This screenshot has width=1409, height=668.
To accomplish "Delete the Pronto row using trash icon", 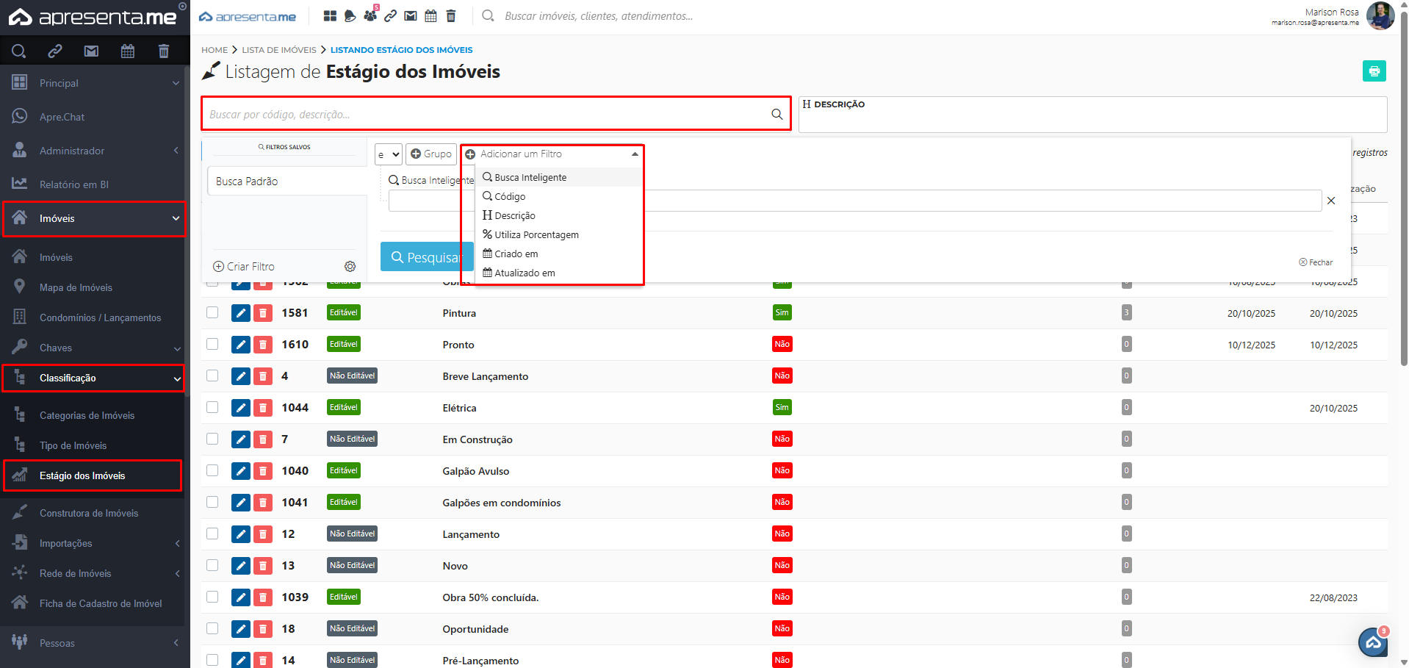I will tap(263, 345).
